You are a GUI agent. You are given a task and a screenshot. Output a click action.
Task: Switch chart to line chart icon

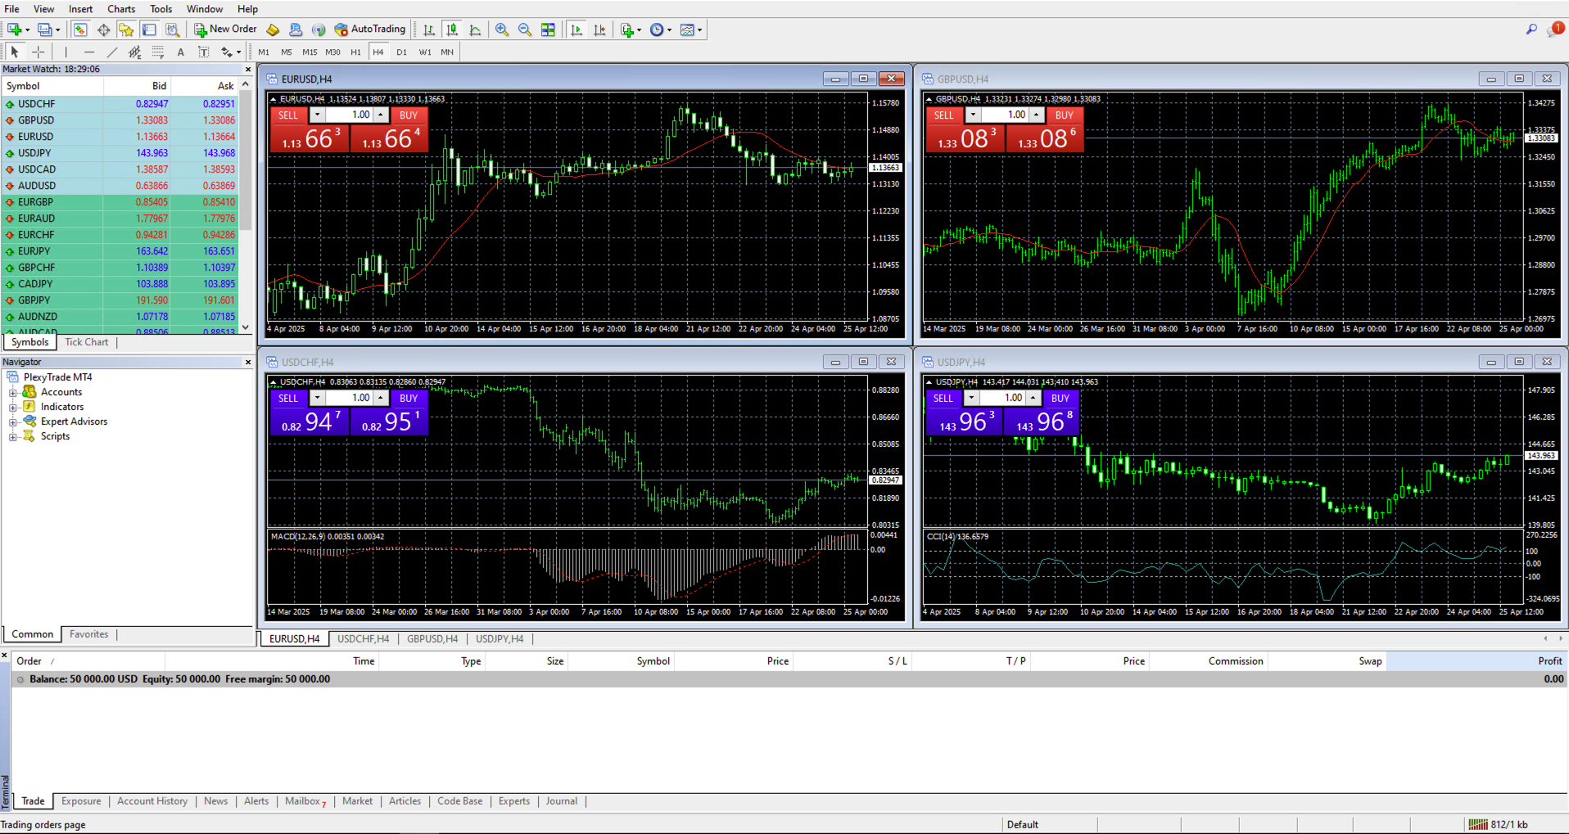pyautogui.click(x=475, y=29)
